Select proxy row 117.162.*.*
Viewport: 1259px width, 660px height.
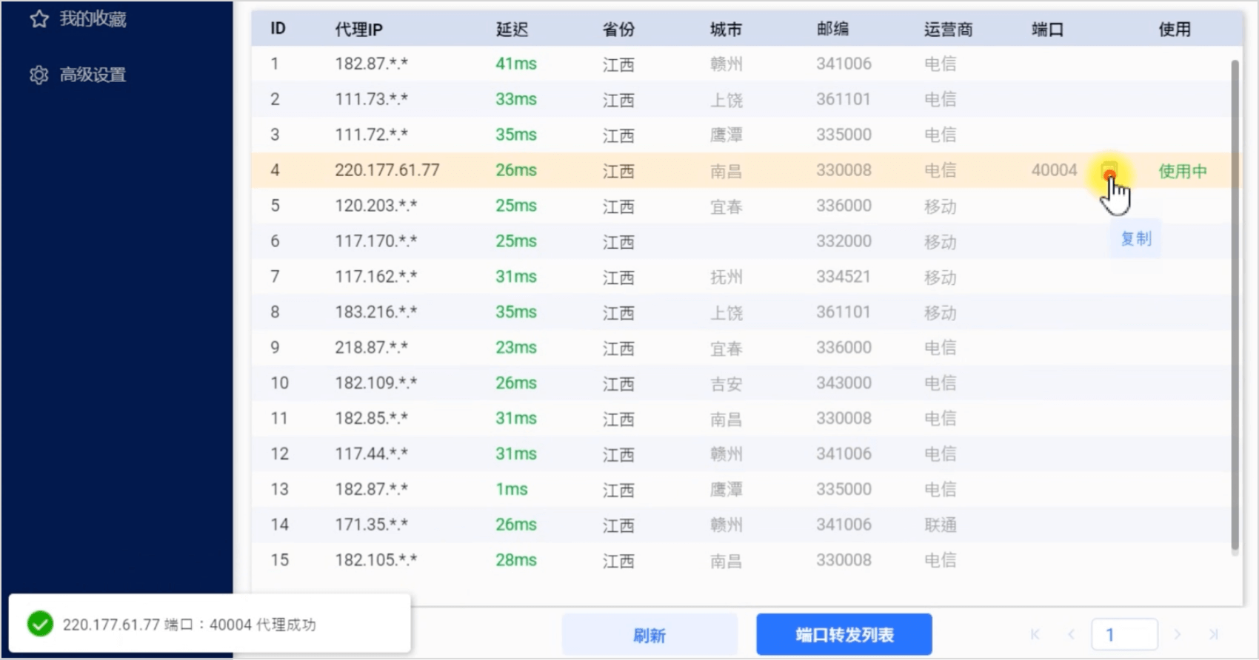click(x=741, y=277)
